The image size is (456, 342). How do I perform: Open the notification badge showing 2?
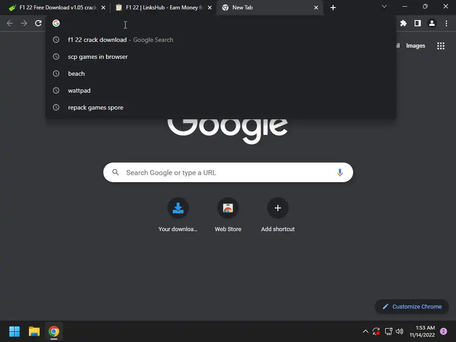(x=444, y=331)
